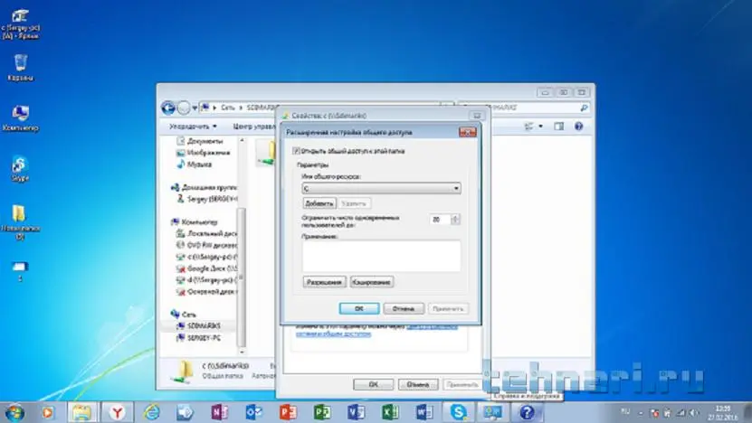This screenshot has height=423, width=752.
Task: Open Word from the taskbar
Action: 424,412
